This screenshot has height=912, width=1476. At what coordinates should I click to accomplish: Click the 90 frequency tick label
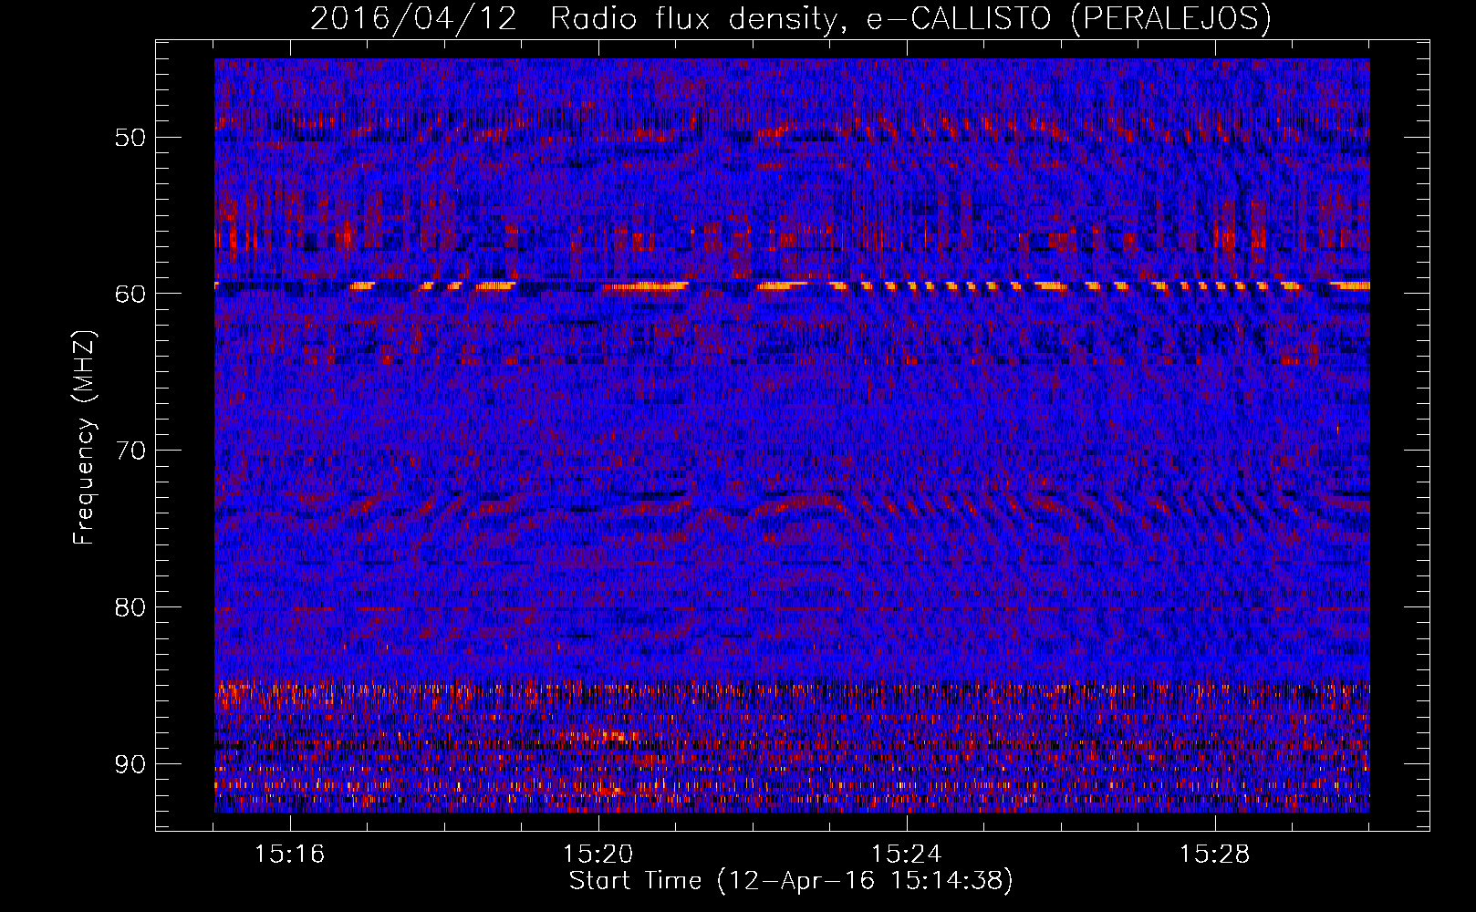(130, 763)
